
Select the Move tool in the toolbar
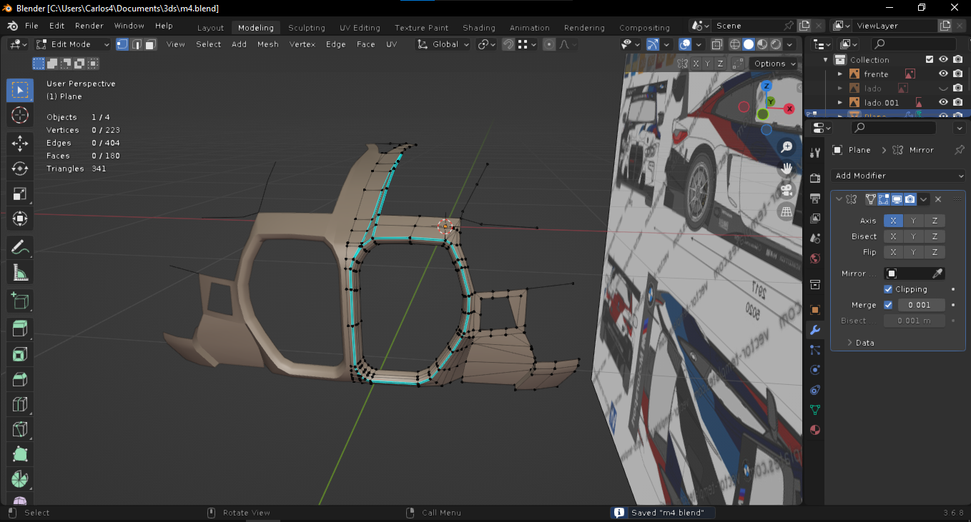(20, 143)
